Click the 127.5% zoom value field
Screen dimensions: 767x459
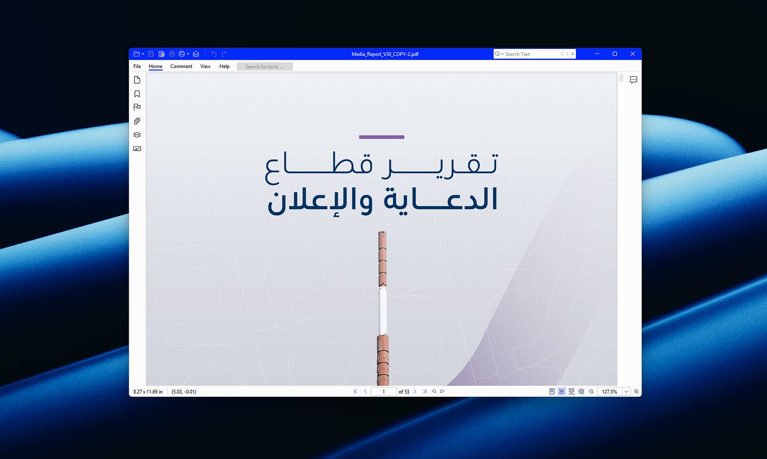[609, 392]
